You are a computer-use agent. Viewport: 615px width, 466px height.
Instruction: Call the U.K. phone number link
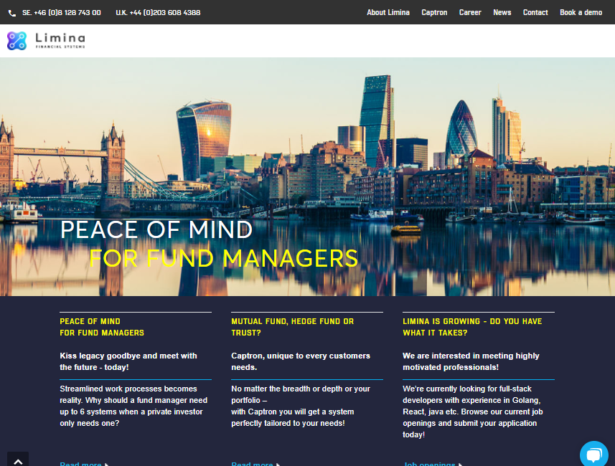point(158,12)
